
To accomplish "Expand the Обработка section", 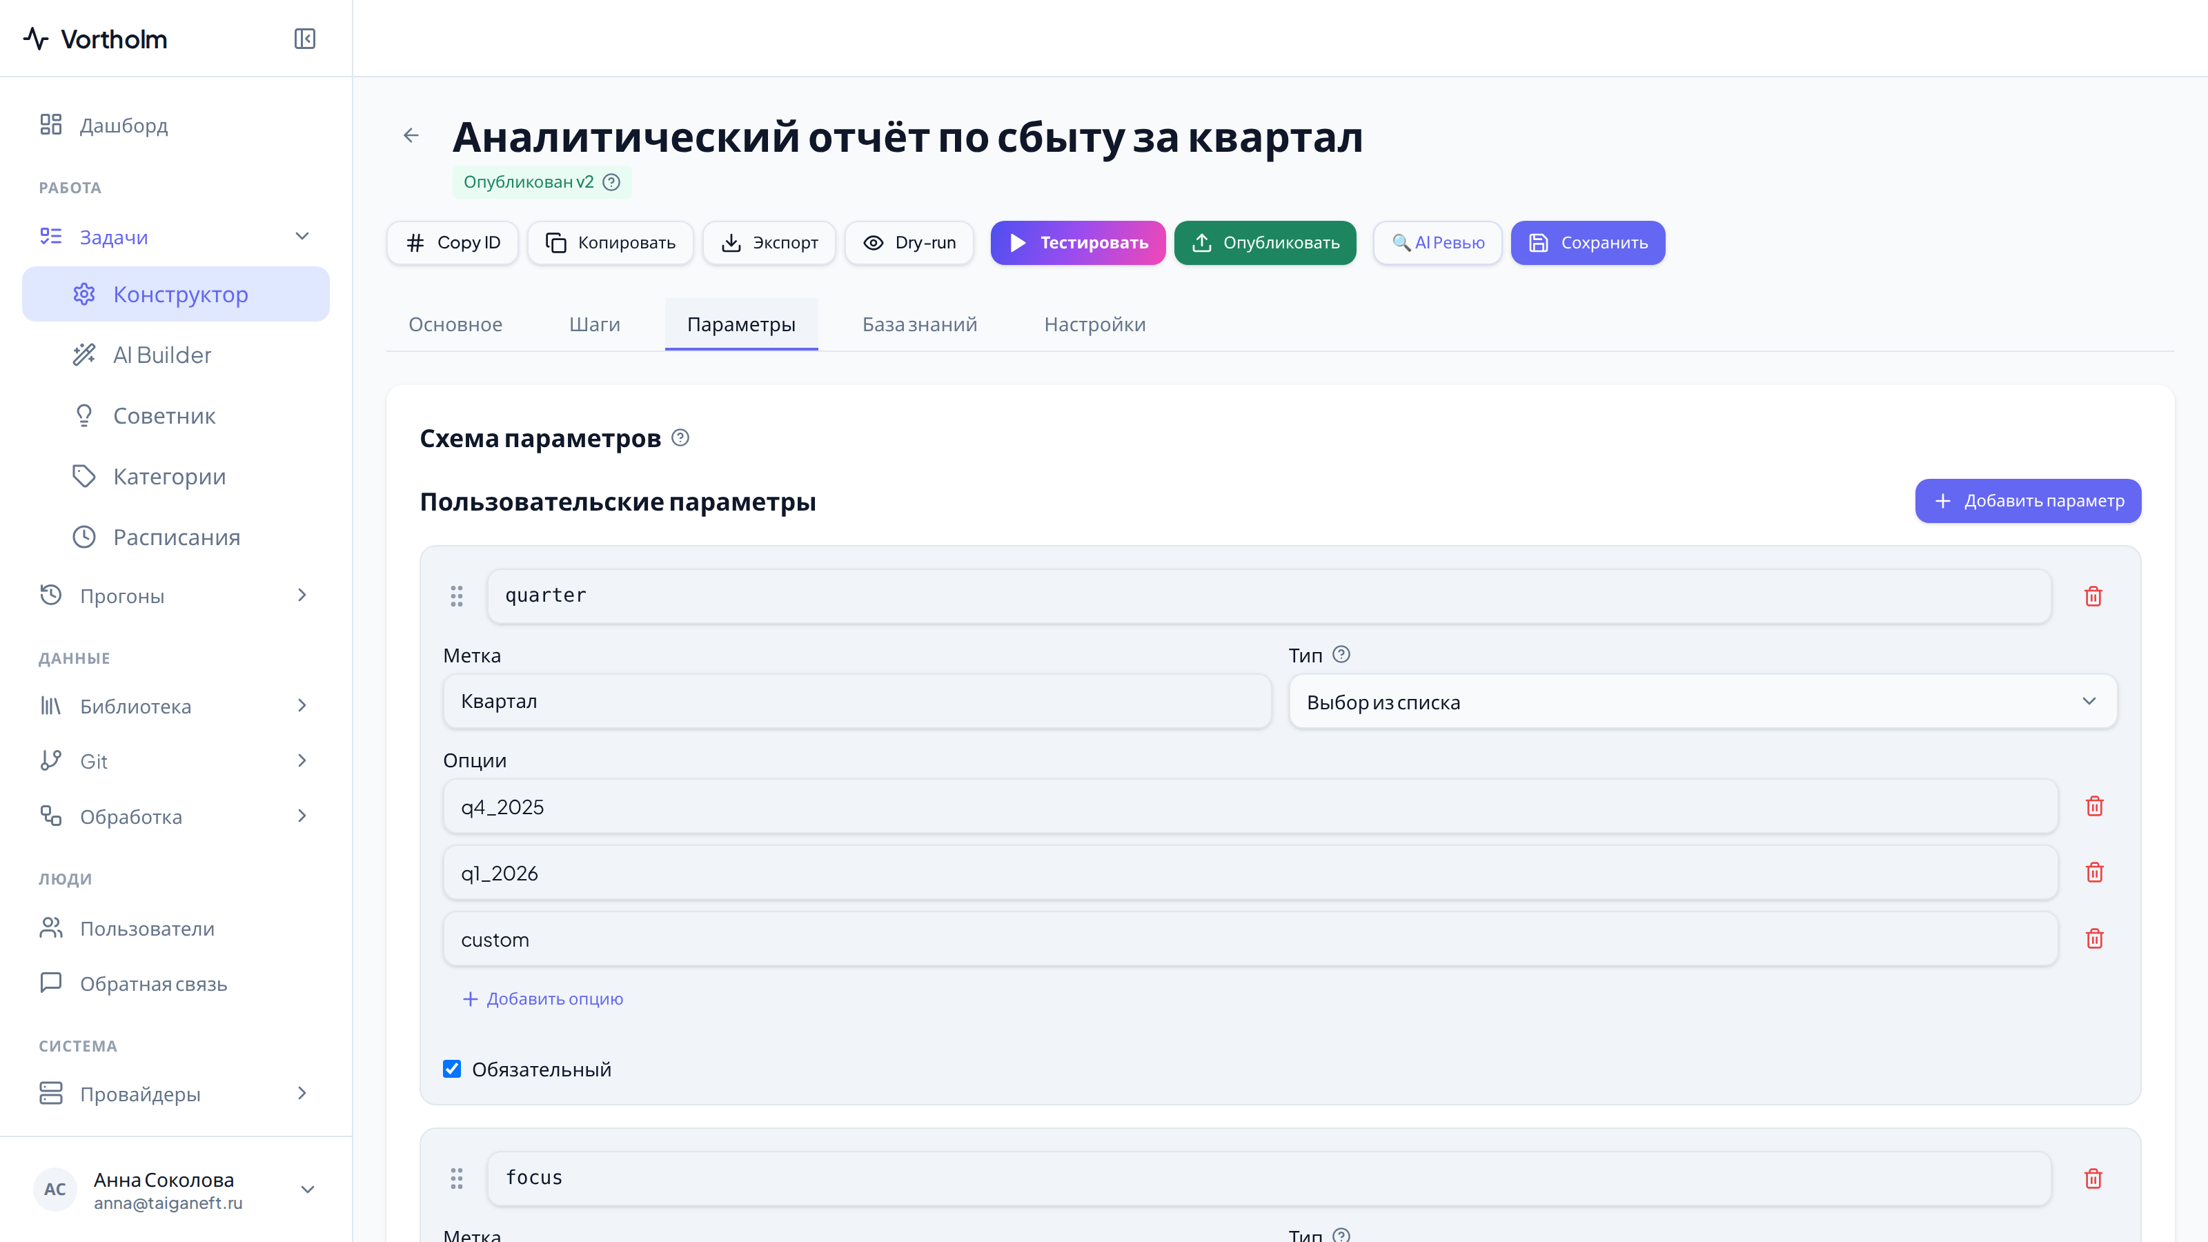I will click(302, 816).
